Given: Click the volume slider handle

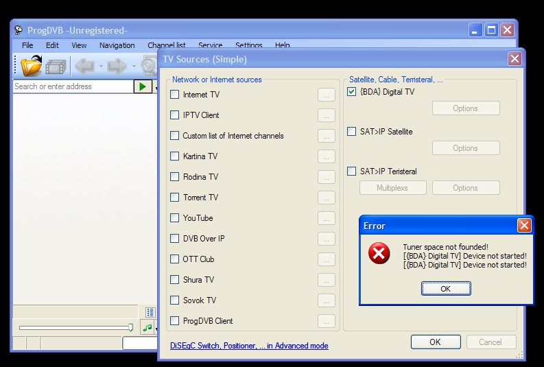Looking at the screenshot, I should (130, 328).
